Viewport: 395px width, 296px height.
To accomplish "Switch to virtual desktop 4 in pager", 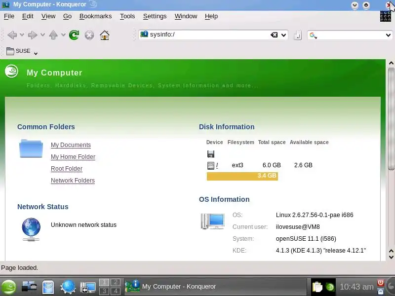I will point(116,291).
